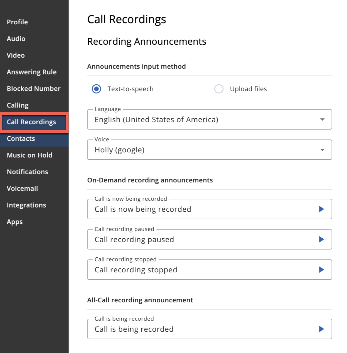The width and height of the screenshot is (347, 353).
Task: Open the Music on Hold section
Action: tap(29, 155)
